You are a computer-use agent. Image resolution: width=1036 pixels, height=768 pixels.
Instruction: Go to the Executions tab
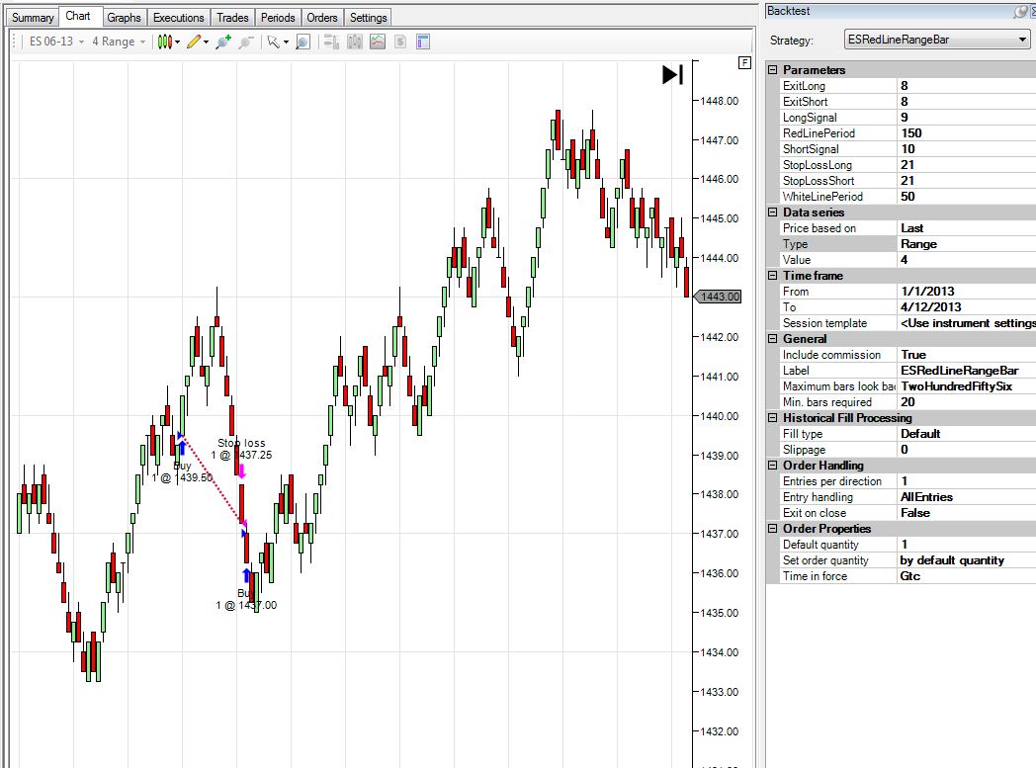click(178, 18)
